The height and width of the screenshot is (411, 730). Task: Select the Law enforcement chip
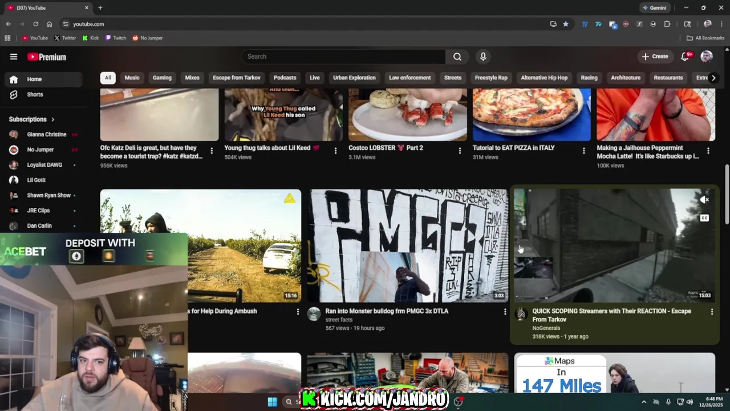pos(410,78)
